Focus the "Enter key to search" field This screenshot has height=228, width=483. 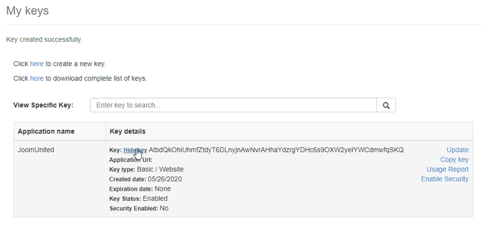click(233, 105)
